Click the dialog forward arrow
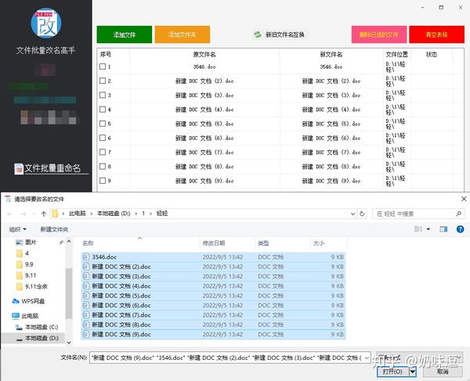The height and width of the screenshot is (381, 470). click(23, 214)
